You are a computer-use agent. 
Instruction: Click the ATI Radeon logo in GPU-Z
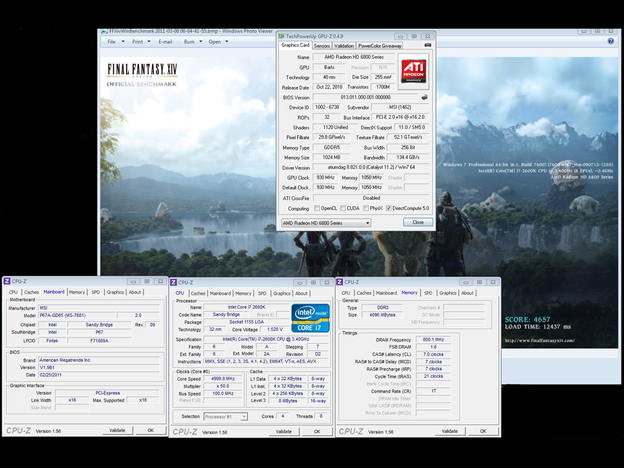pyautogui.click(x=414, y=71)
